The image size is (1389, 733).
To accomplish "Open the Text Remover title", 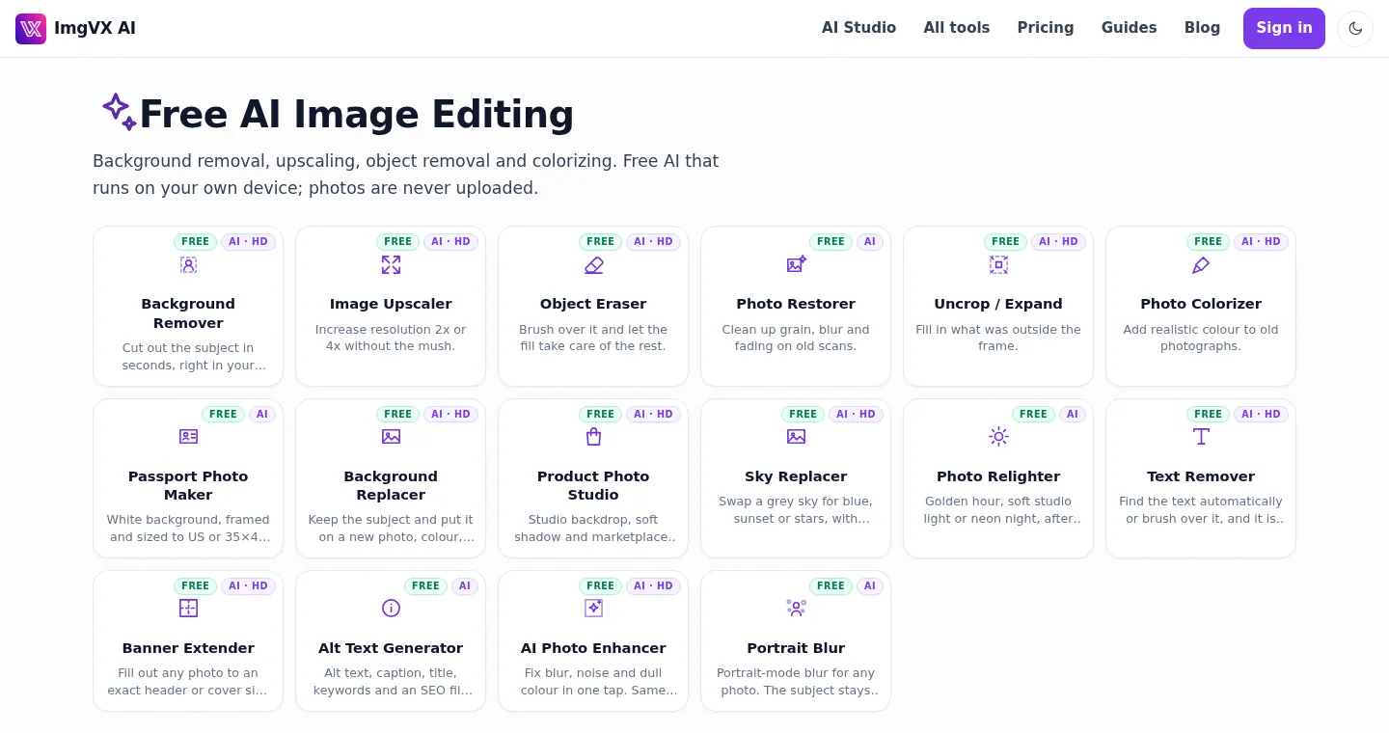I will tap(1201, 476).
